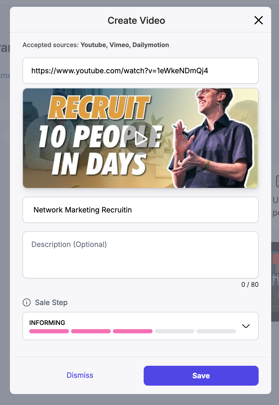Click the Sale Step label text
This screenshot has width=279, height=405.
click(x=51, y=302)
